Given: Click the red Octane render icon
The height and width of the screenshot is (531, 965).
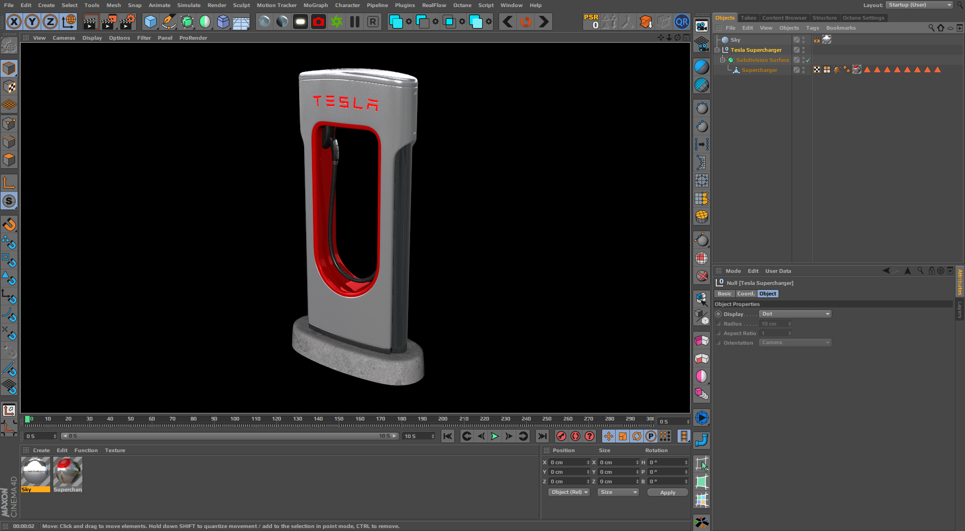Looking at the screenshot, I should (x=319, y=22).
